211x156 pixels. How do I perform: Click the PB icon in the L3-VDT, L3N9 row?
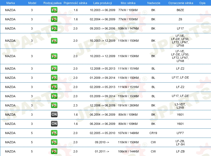(x=54, y=105)
